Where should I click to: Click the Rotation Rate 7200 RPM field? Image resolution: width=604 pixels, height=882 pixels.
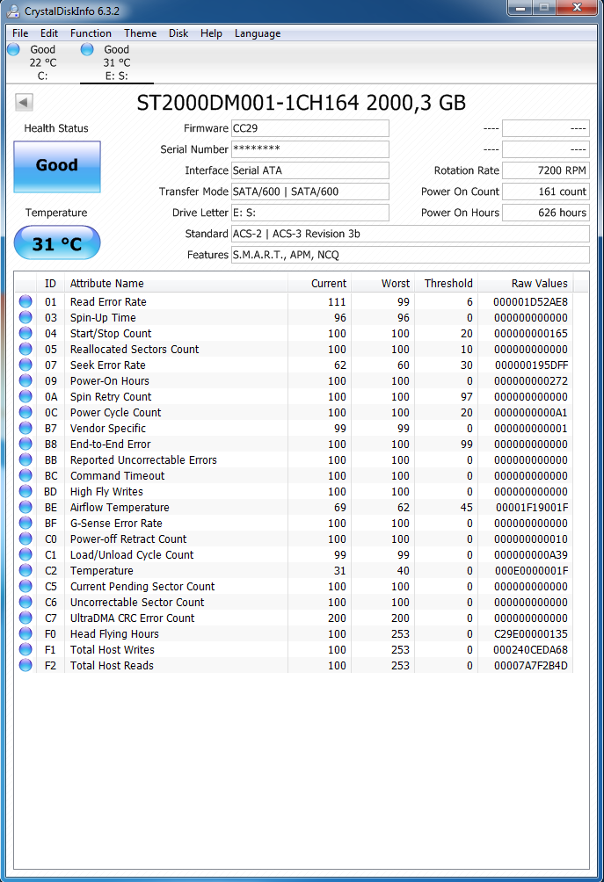click(x=545, y=170)
